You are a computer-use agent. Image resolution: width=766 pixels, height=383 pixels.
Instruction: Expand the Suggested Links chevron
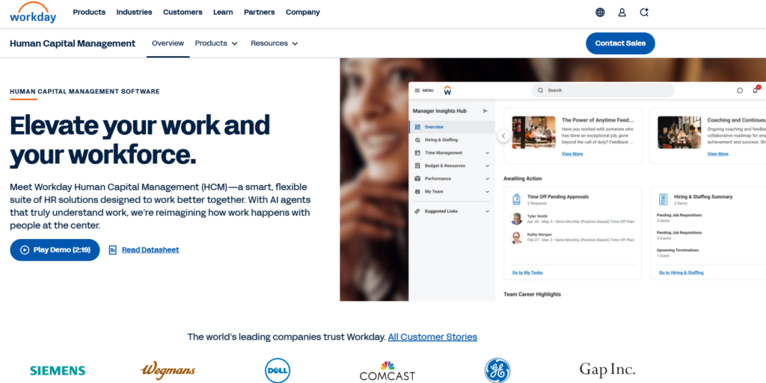[487, 211]
